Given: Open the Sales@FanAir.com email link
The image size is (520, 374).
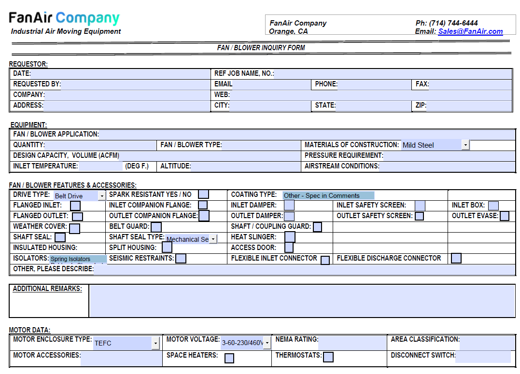Looking at the screenshot, I should point(470,31).
